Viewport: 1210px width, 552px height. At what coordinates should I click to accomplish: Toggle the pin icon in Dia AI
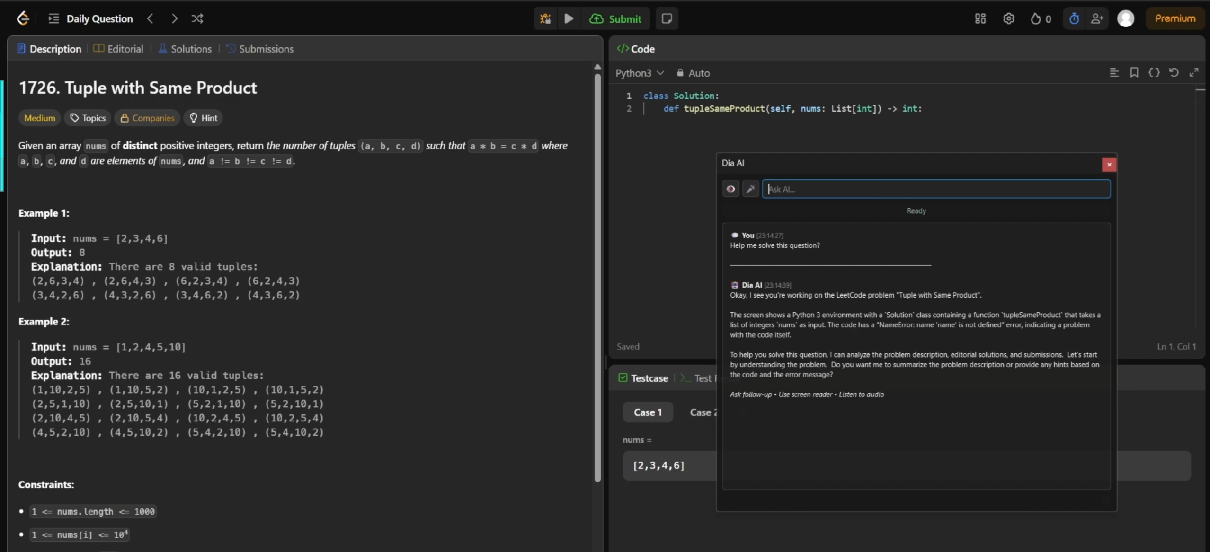[750, 189]
